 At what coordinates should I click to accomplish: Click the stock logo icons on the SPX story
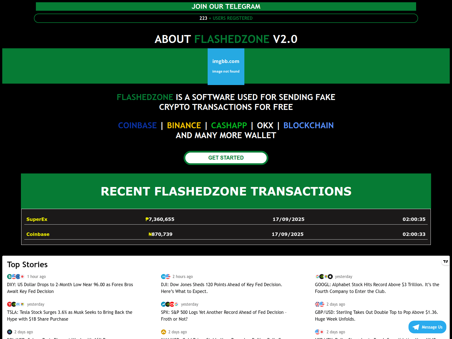170,304
